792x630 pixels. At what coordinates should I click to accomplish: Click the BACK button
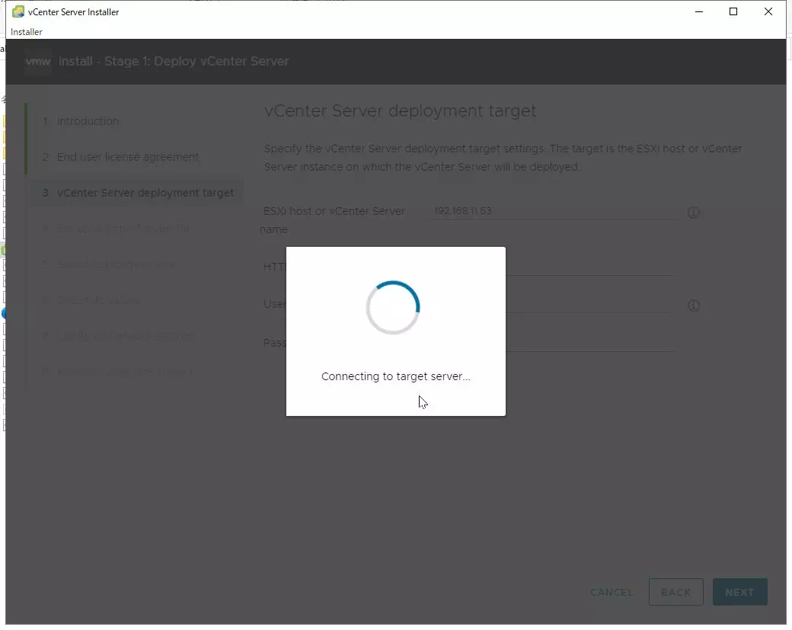click(675, 592)
